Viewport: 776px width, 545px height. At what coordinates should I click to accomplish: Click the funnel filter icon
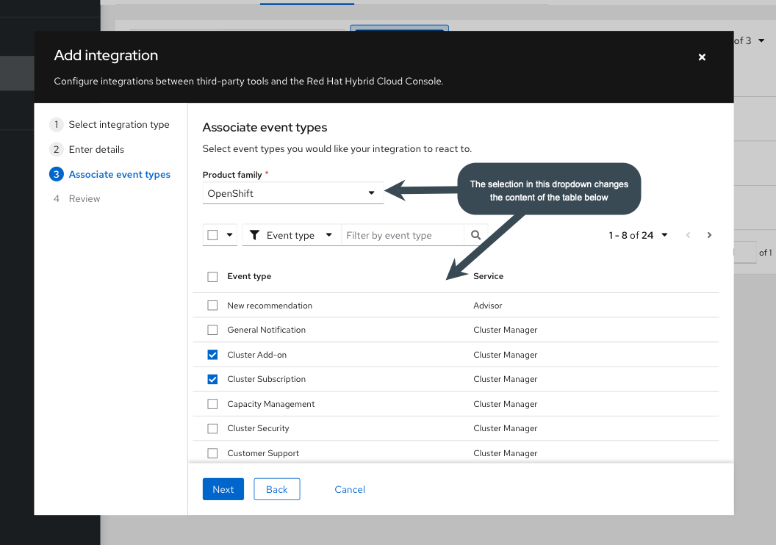(254, 235)
